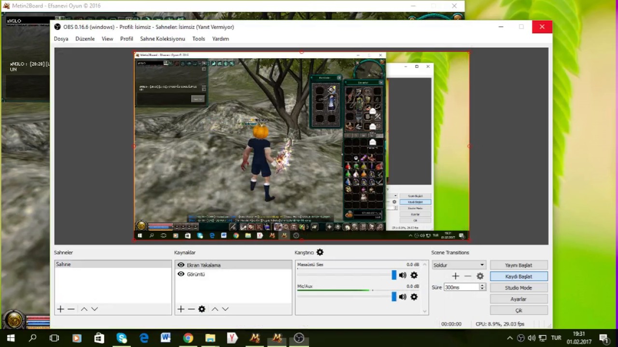This screenshot has width=618, height=347.
Task: Move scene down in Sahneler list
Action: pos(95,309)
